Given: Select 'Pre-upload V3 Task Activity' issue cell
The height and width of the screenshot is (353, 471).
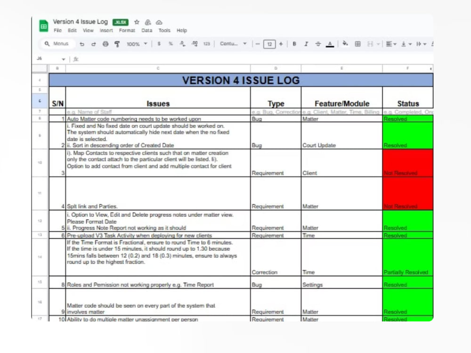Looking at the screenshot, I should point(158,235).
